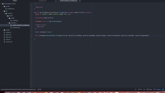
Task: Collapse the profile folder chevron
Action: [x=6, y=16]
